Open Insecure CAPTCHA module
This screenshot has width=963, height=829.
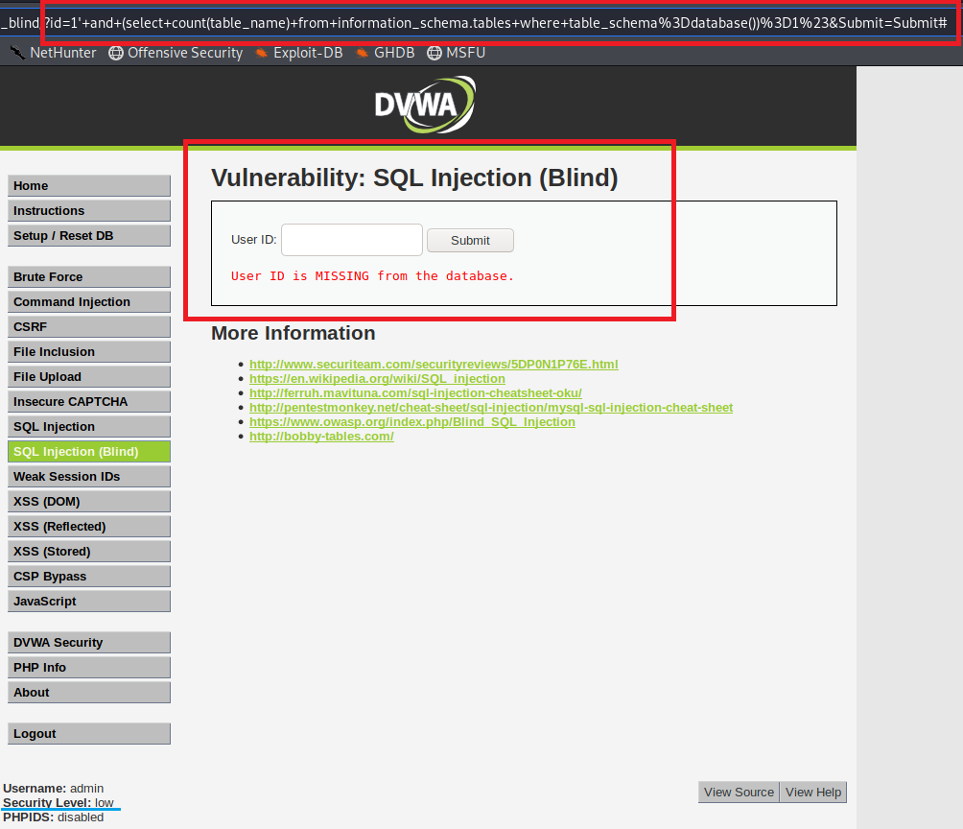[x=89, y=402]
